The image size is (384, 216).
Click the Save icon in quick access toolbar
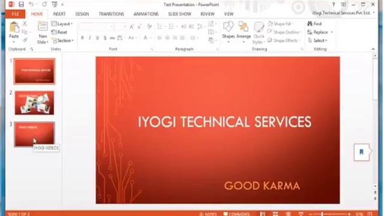point(22,4)
